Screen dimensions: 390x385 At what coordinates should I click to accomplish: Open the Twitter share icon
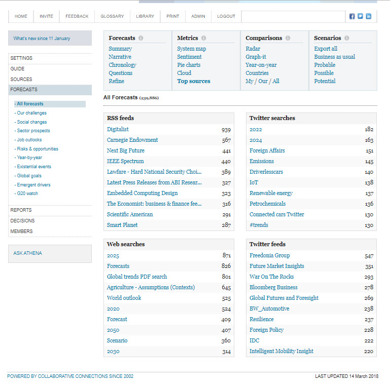(x=360, y=16)
